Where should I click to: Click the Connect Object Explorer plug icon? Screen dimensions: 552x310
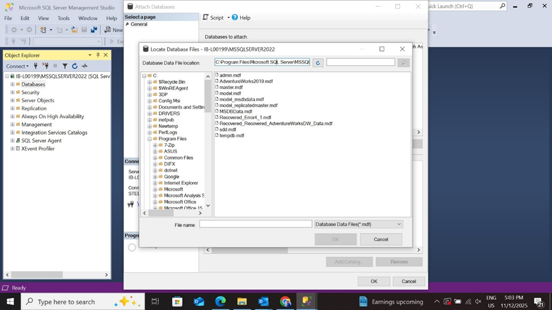(36, 66)
